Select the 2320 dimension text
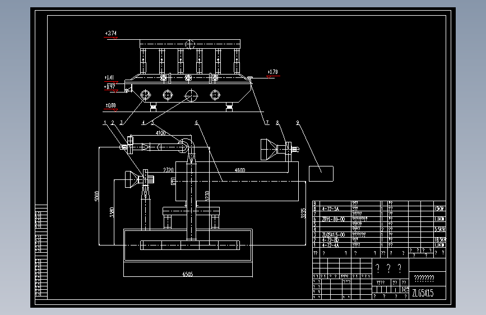The height and width of the screenshot is (315, 486). 168,170
